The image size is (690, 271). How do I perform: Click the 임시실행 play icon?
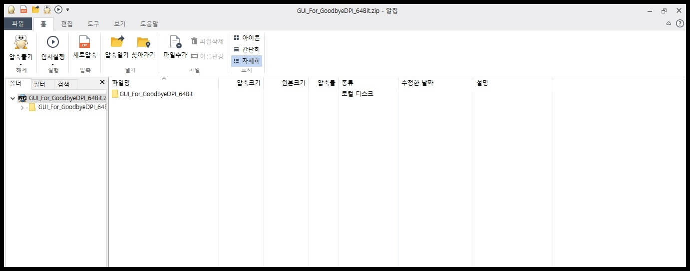pyautogui.click(x=52, y=42)
